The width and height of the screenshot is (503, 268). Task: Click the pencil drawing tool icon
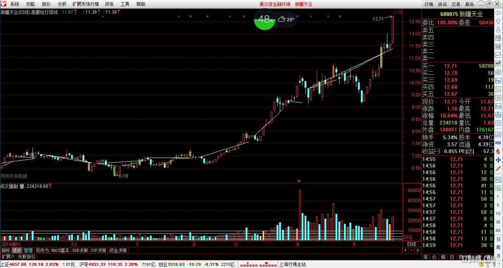pyautogui.click(x=498, y=168)
